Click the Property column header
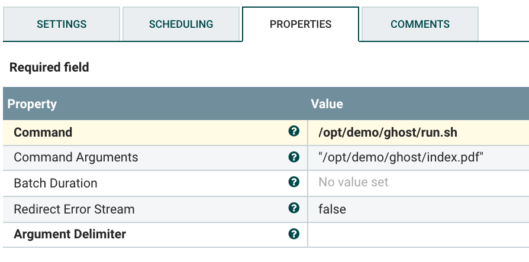This screenshot has width=529, height=262. [32, 103]
